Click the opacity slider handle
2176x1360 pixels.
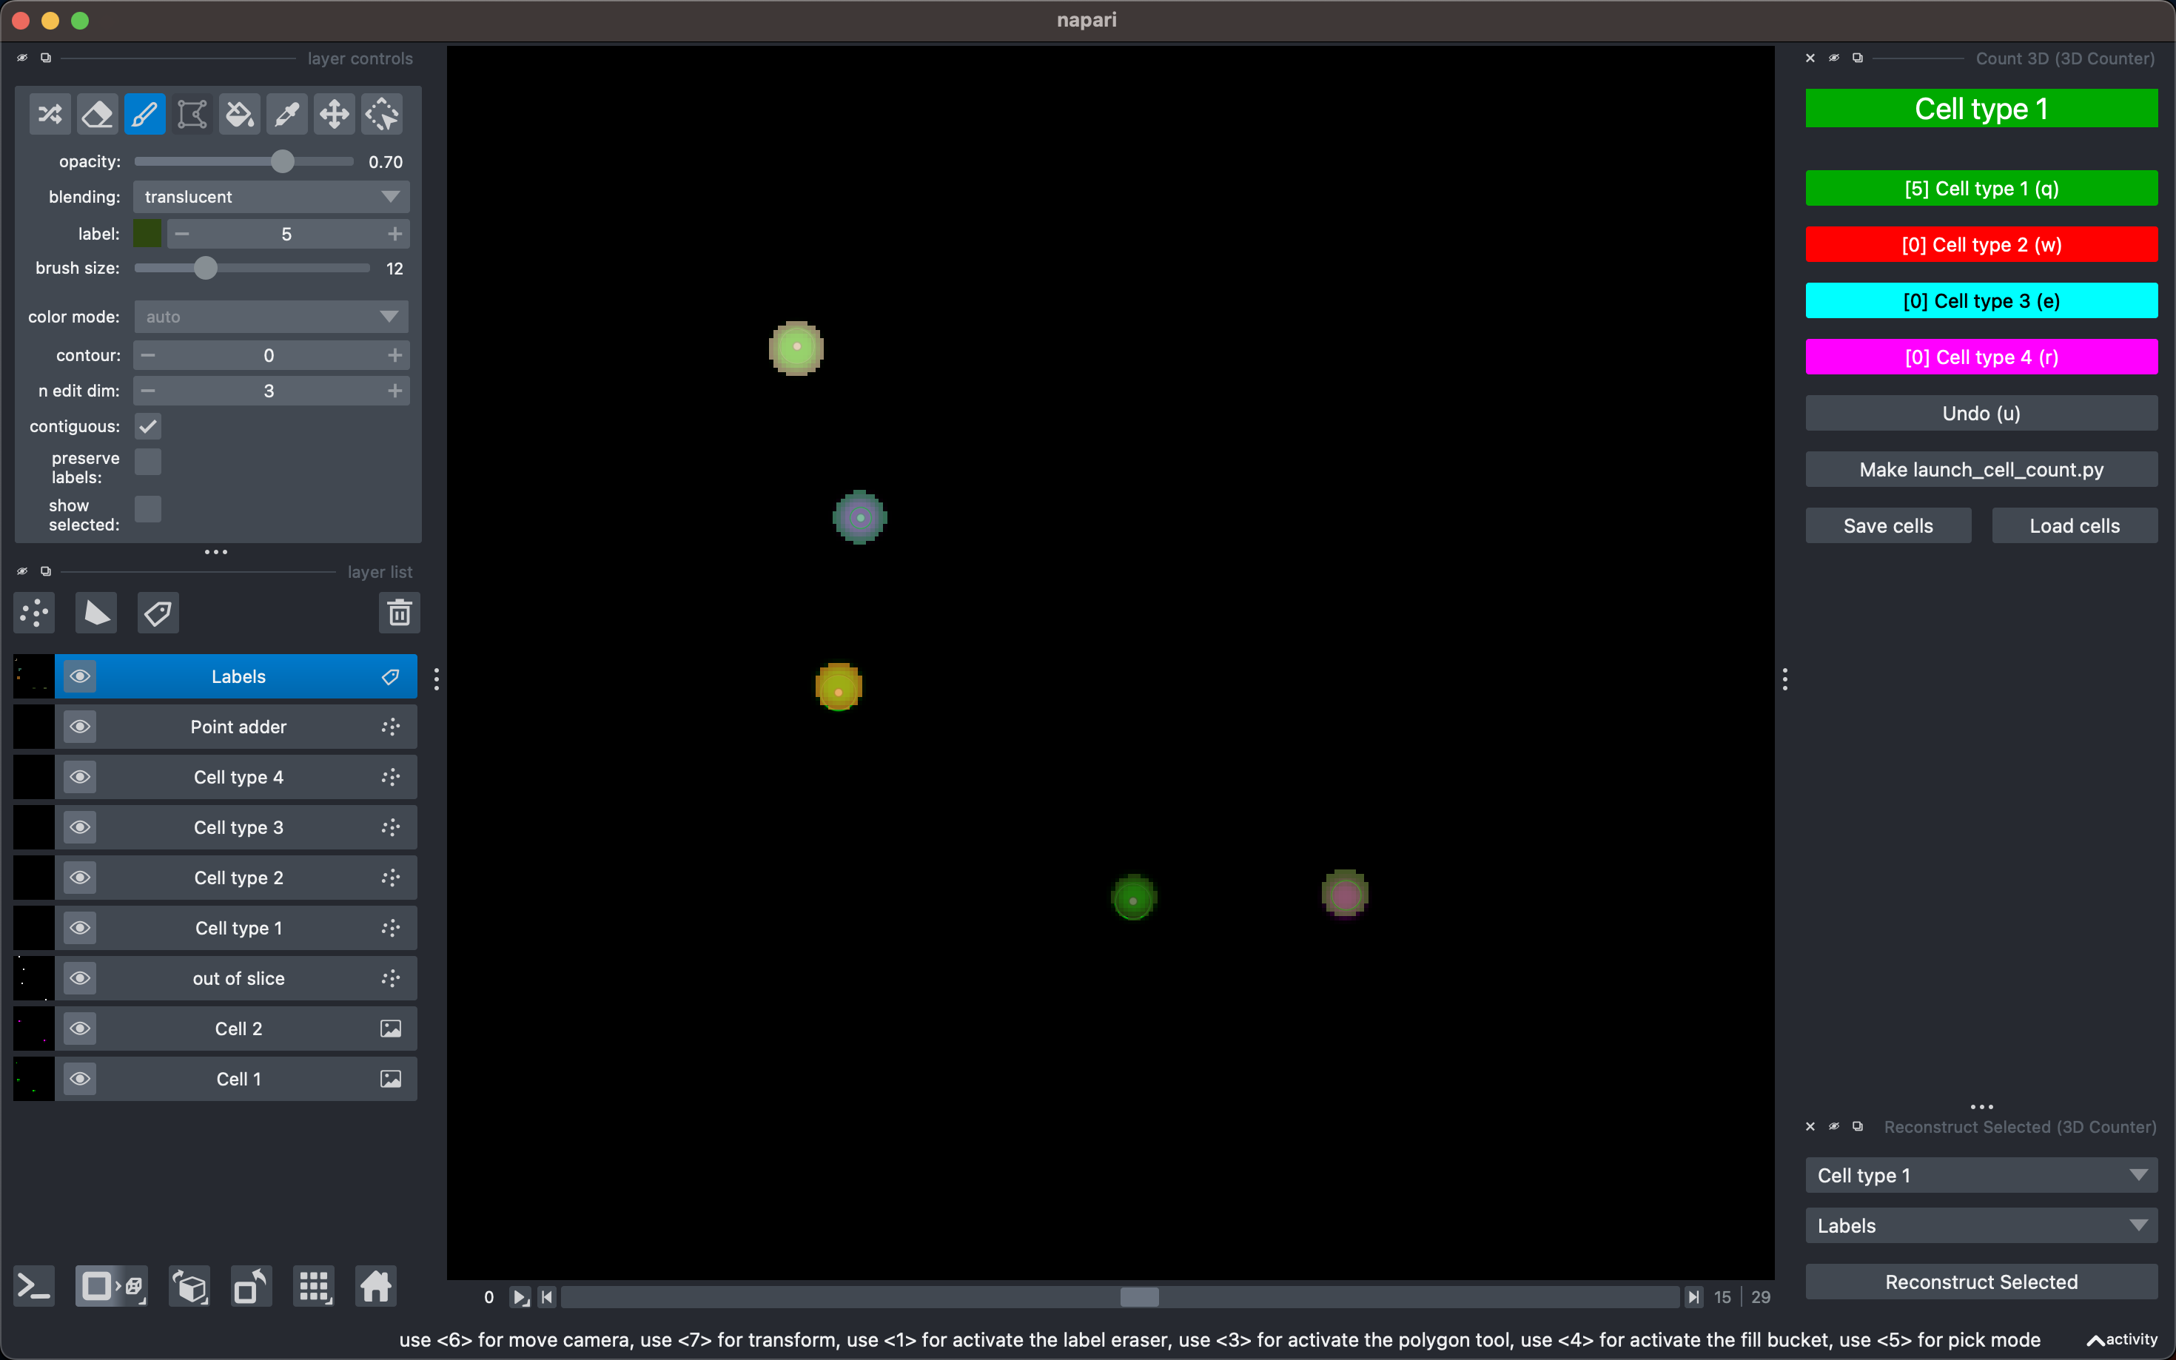point(283,162)
